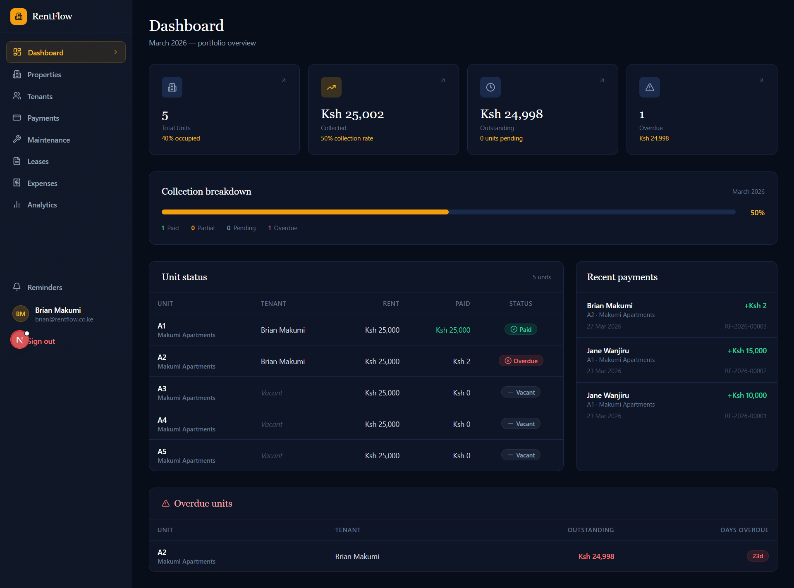Viewport: 794px width, 588px height.
Task: Click the '5 units' label in Unit status
Action: click(541, 277)
